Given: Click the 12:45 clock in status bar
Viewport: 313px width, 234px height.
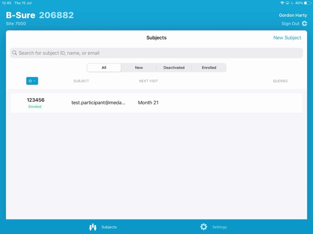Looking at the screenshot, I should click(x=7, y=3).
